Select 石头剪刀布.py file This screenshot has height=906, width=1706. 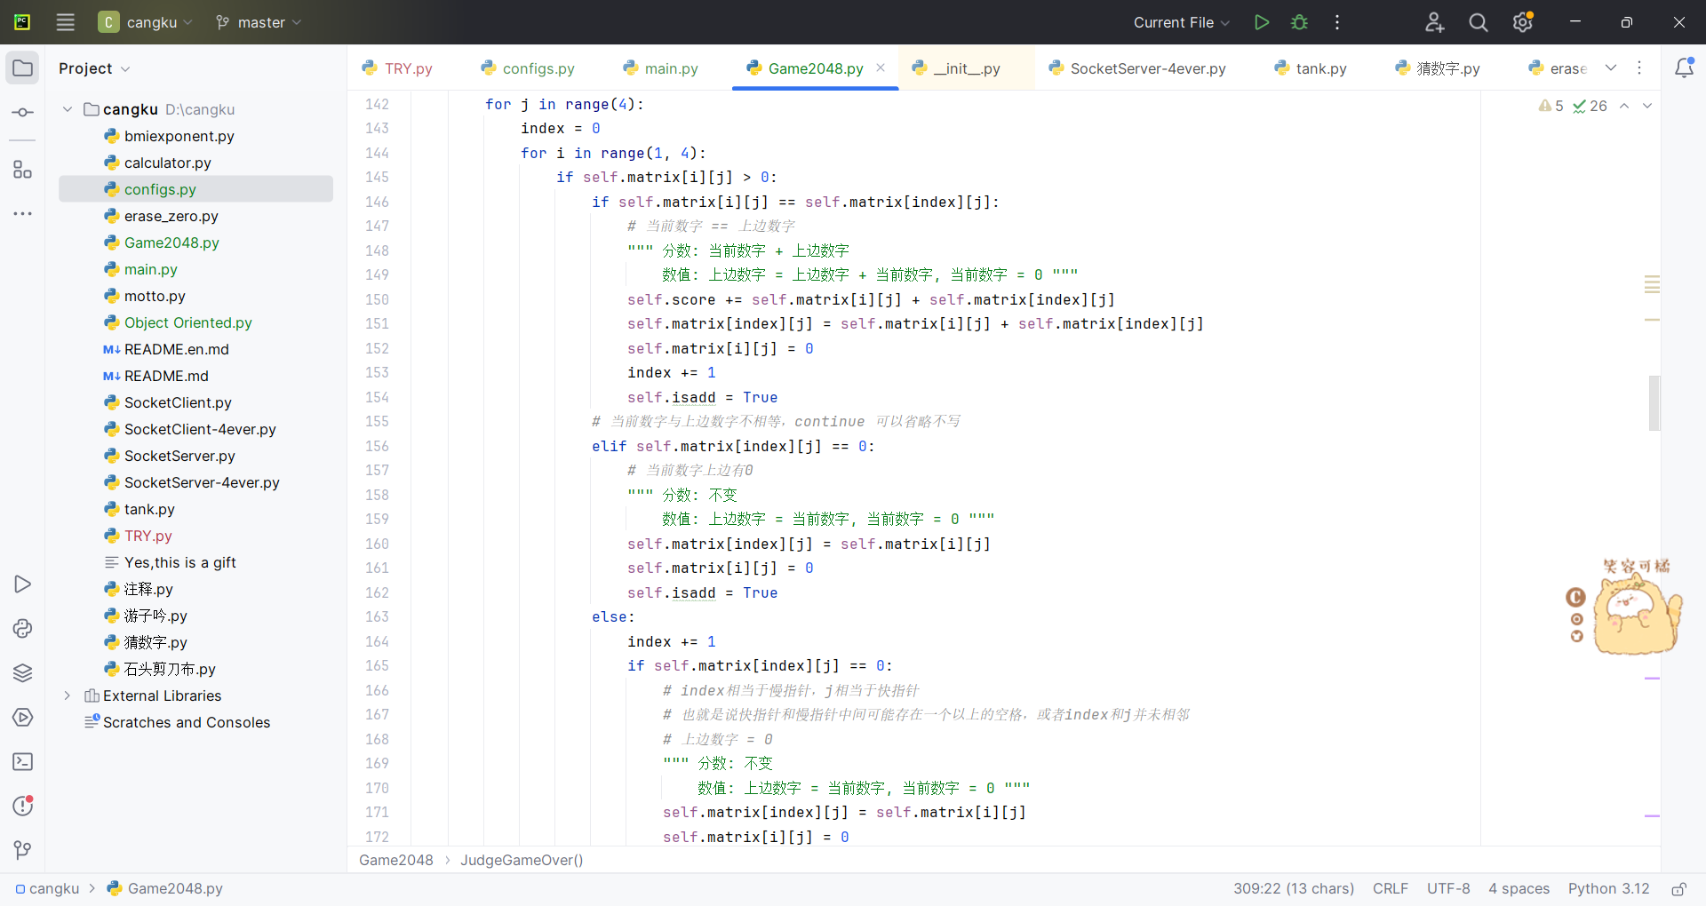[x=170, y=669]
